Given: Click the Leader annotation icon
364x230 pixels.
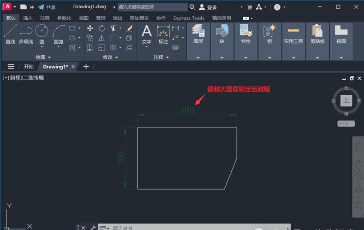Looking at the screenshot, I should tap(176, 38).
